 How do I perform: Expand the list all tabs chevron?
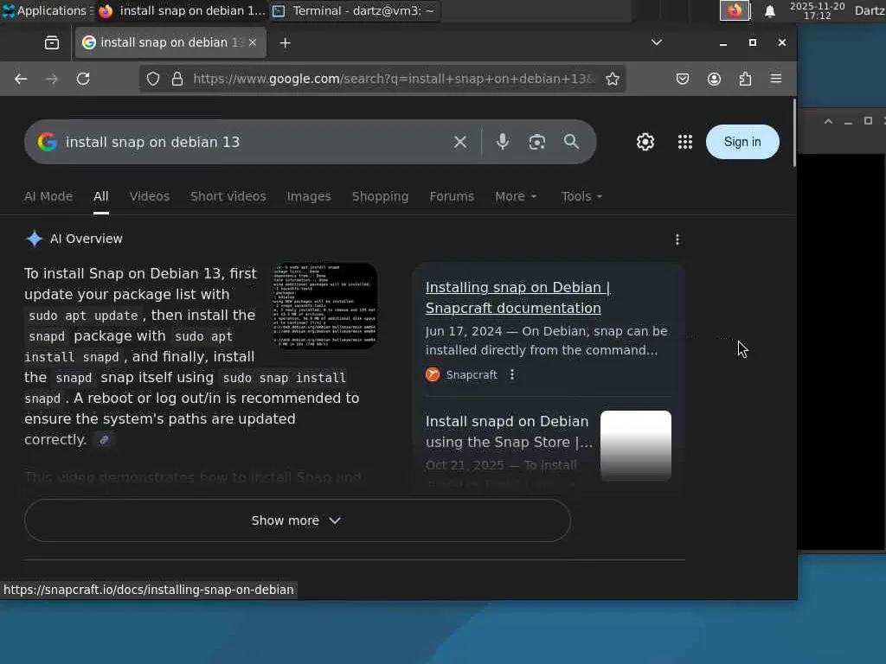[x=656, y=42]
